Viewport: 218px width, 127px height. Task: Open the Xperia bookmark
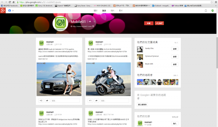(x=63, y=6)
